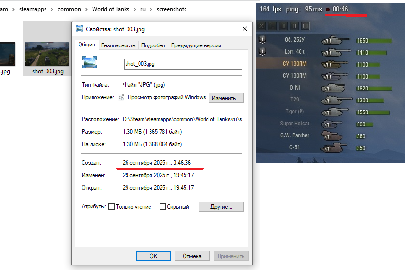Click platoon badge next to Lorr. 40 t
This screenshot has height=270, width=405.
[263, 52]
